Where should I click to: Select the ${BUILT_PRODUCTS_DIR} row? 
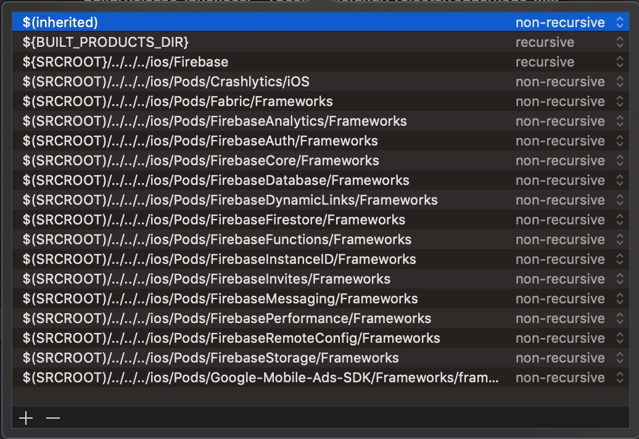tap(247, 42)
